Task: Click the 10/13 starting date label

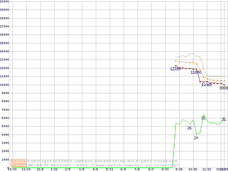Action: tap(12, 169)
